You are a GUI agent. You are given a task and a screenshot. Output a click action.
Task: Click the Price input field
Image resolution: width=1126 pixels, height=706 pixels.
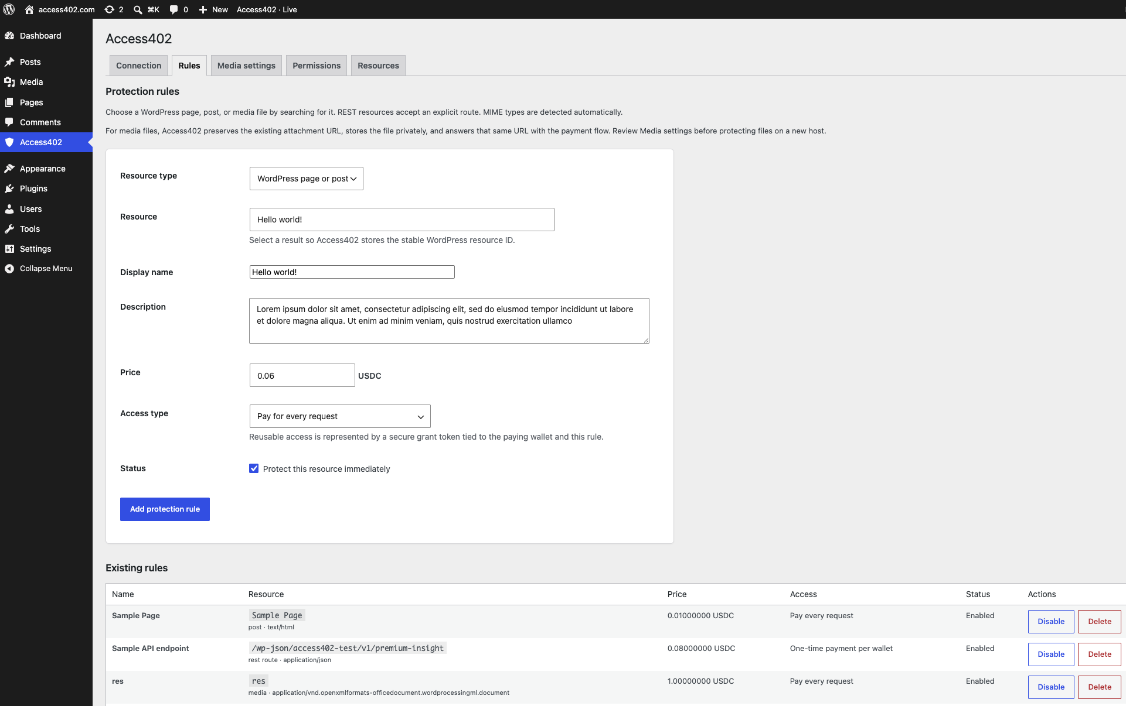click(x=302, y=375)
